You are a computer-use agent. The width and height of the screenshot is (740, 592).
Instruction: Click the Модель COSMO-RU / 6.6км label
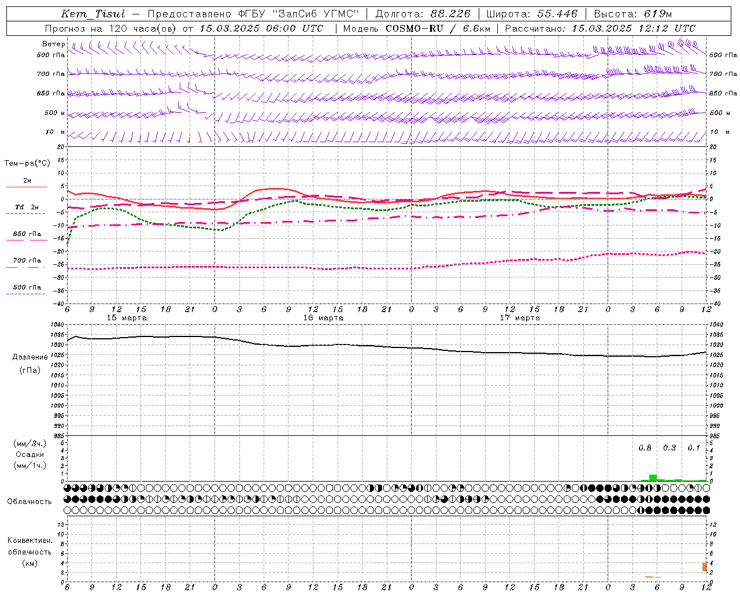point(416,28)
